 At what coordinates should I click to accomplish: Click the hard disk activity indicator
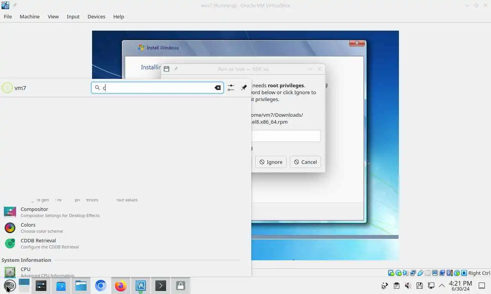click(391, 273)
